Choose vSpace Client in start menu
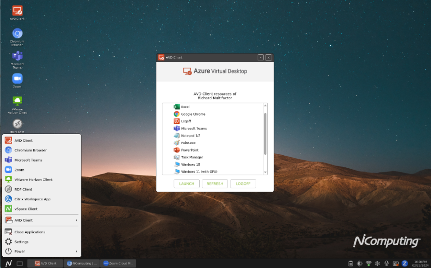Viewport: 431px width, 268px height. [42, 209]
